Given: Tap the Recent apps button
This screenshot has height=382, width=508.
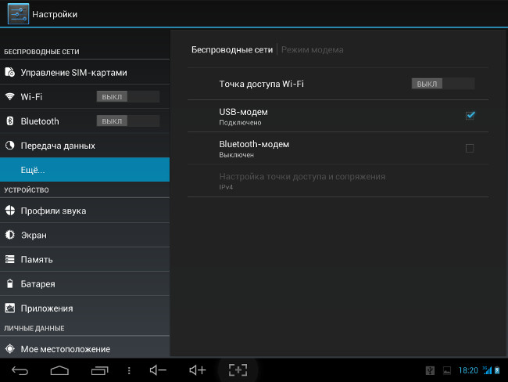Looking at the screenshot, I should 99,370.
